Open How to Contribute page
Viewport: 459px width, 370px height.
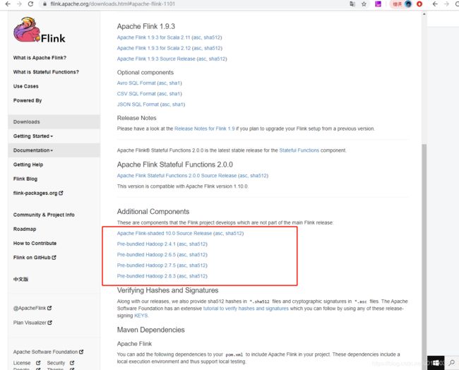click(x=35, y=243)
